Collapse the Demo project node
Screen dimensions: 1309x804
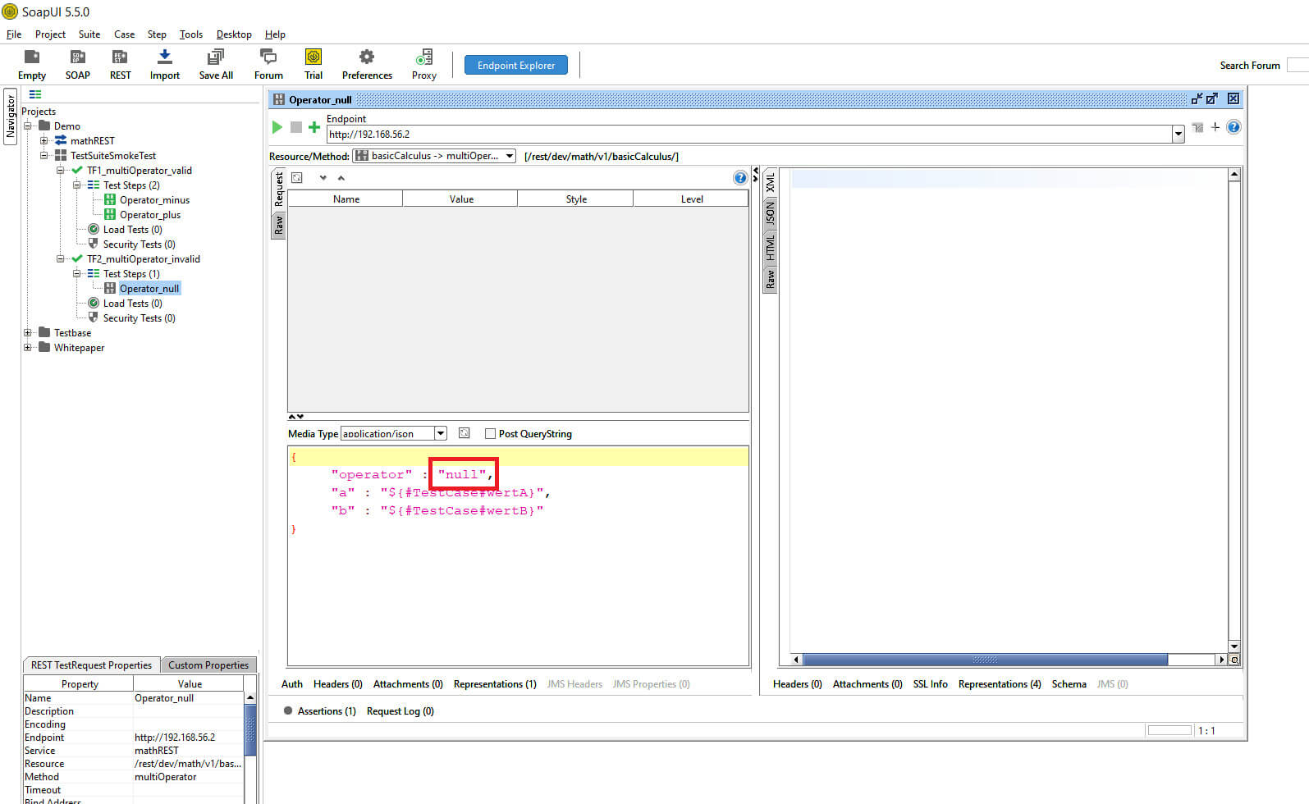point(28,126)
